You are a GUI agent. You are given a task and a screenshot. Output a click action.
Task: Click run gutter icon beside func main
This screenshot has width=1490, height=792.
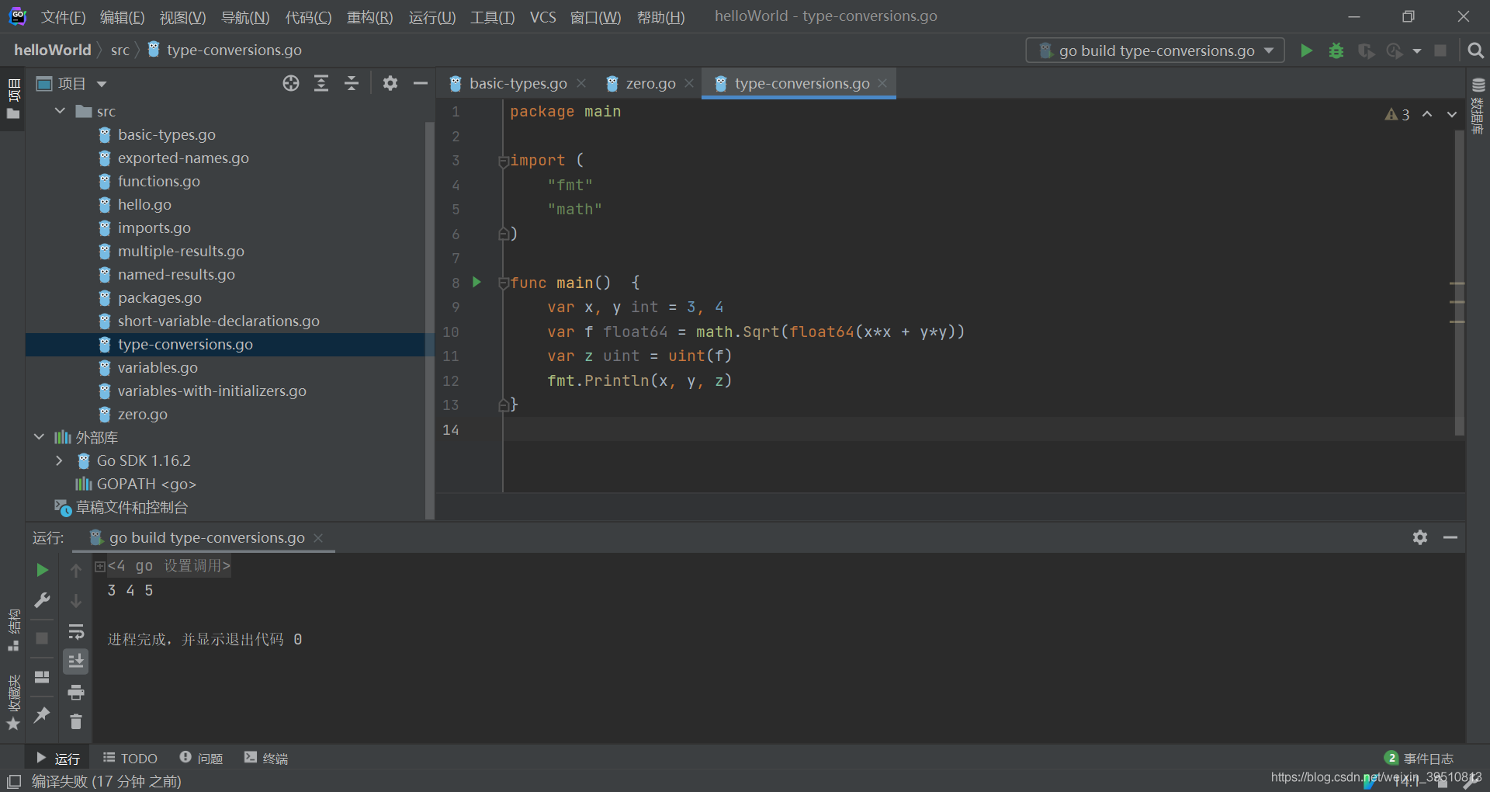click(x=477, y=282)
